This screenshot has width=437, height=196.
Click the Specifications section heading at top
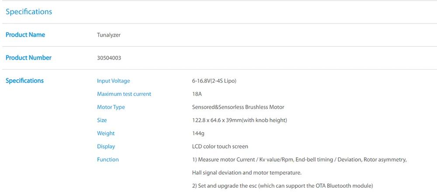pos(29,12)
